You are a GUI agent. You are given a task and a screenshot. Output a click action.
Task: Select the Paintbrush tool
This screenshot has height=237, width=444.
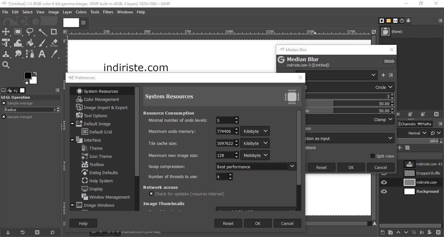42,43
